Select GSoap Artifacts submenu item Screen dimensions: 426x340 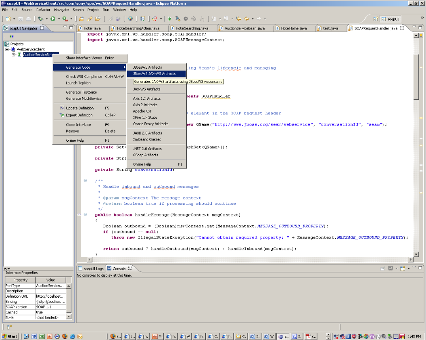coord(157,155)
